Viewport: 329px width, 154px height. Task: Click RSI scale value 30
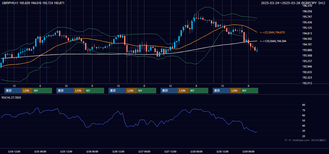[304, 131]
